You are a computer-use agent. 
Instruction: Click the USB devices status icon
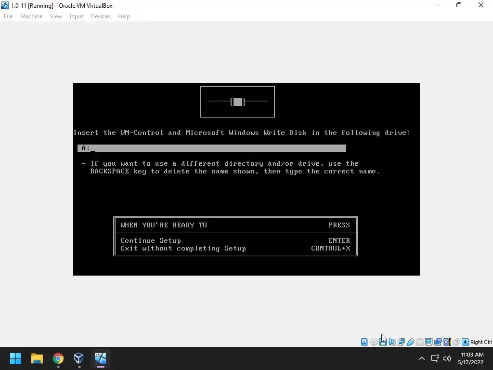pos(410,342)
